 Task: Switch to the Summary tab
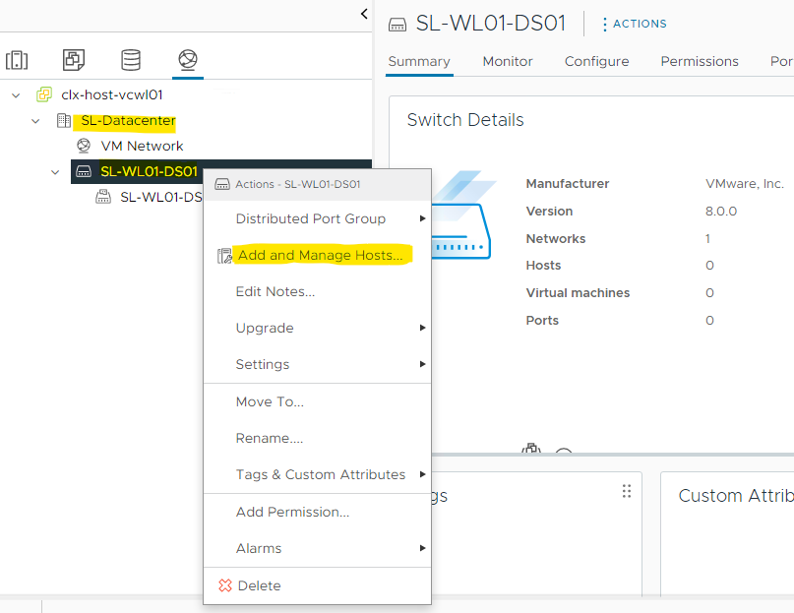pyautogui.click(x=419, y=61)
